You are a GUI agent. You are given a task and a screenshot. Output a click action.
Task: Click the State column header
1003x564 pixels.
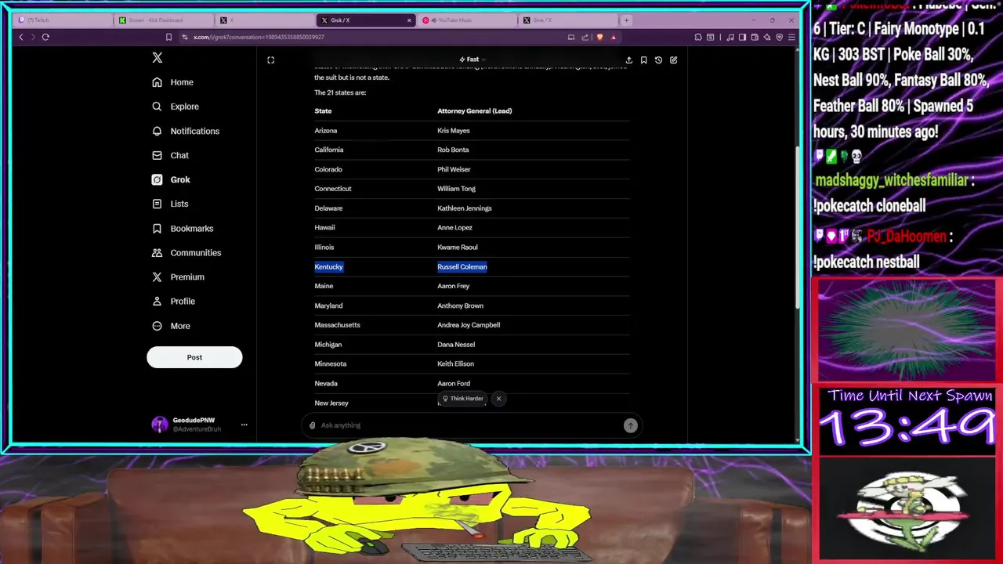tap(323, 111)
